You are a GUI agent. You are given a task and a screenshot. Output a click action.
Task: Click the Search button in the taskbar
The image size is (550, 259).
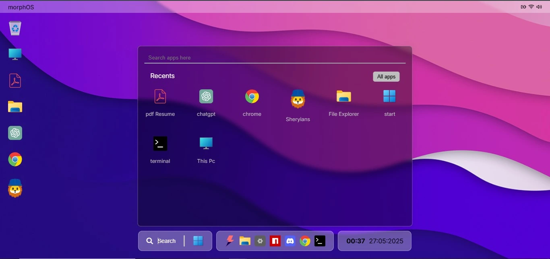(161, 241)
